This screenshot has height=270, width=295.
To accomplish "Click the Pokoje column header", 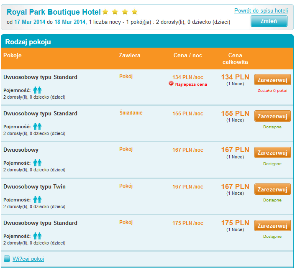I will click(x=13, y=55).
